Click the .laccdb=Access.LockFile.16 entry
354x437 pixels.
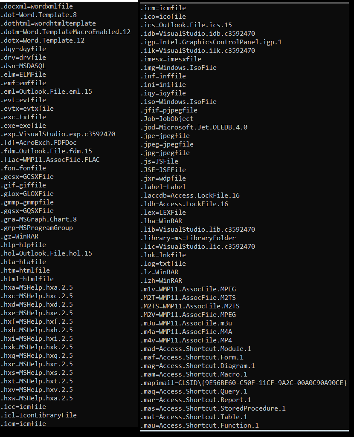point(190,195)
